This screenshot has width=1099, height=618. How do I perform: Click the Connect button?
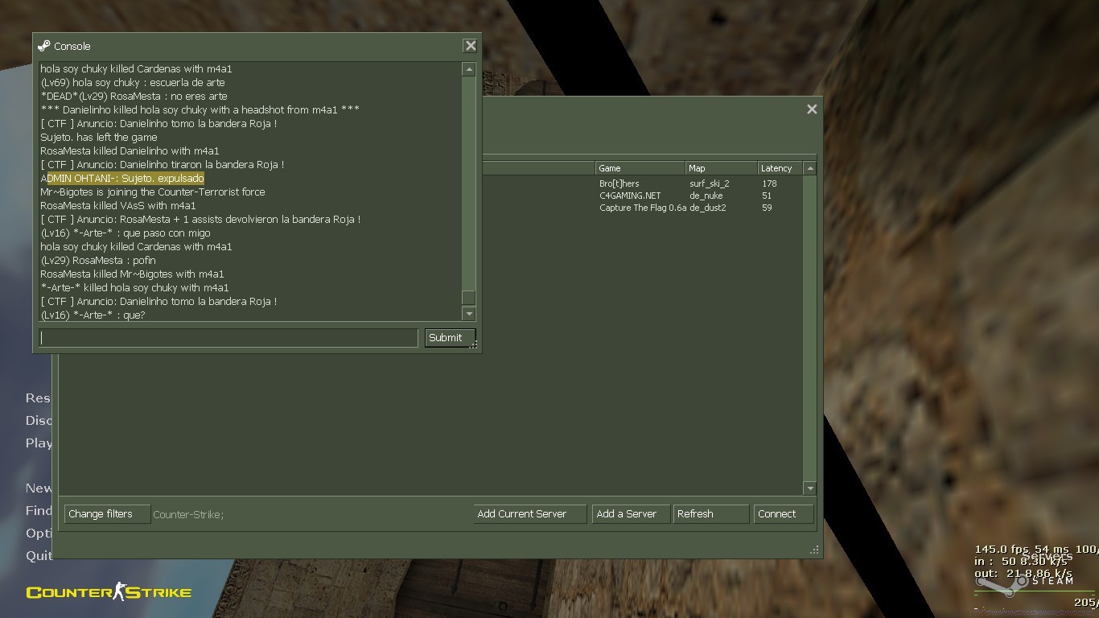tap(784, 514)
